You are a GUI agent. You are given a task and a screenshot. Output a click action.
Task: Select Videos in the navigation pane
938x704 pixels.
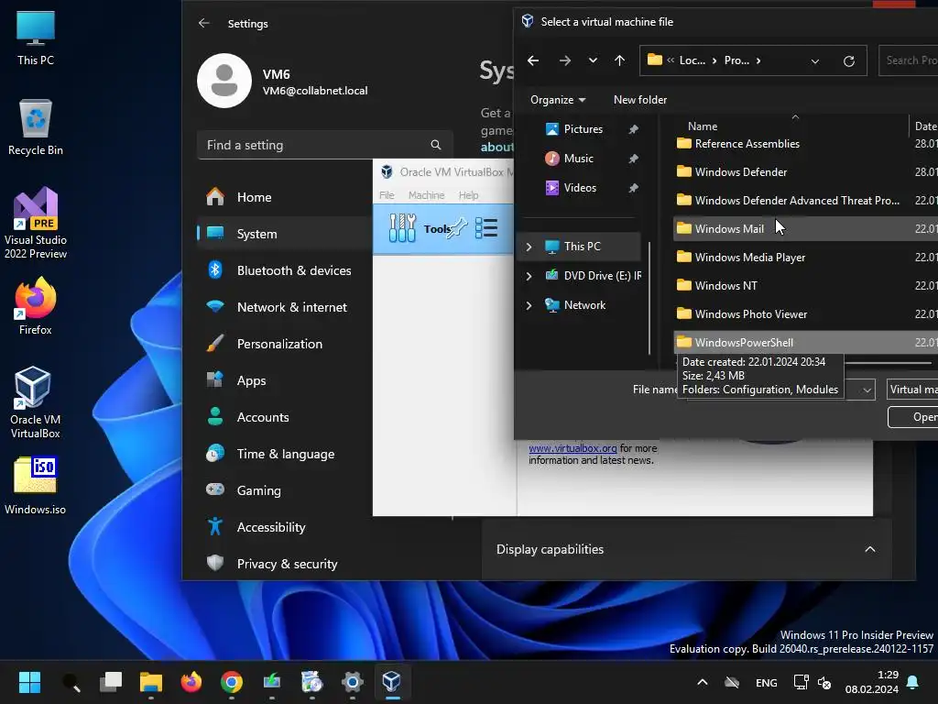(580, 188)
